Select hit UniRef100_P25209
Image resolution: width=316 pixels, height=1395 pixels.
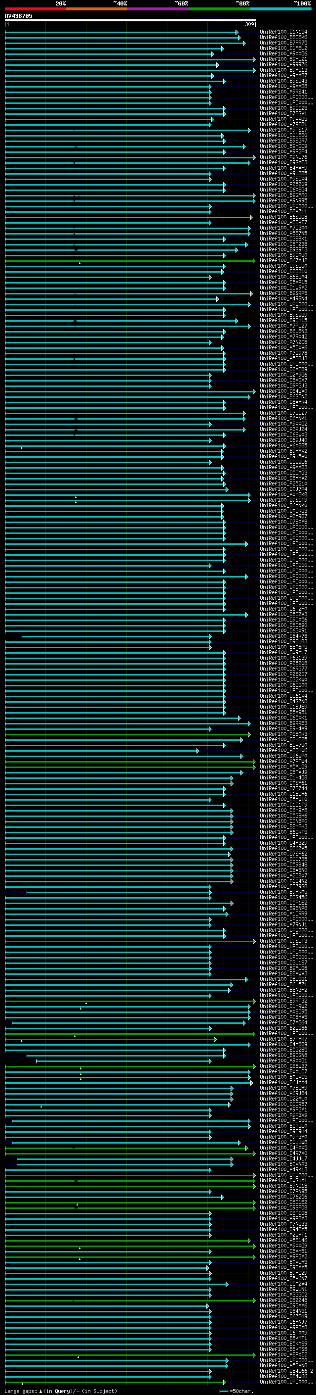point(283,184)
